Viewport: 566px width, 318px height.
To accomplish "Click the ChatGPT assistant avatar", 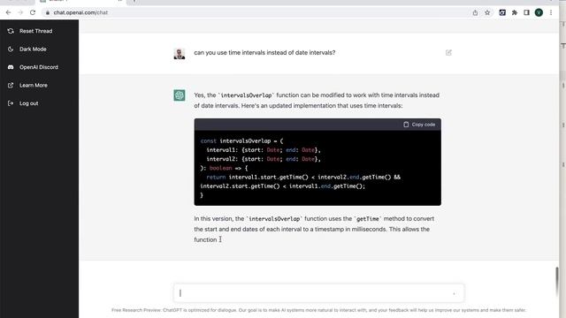I will 180,95.
